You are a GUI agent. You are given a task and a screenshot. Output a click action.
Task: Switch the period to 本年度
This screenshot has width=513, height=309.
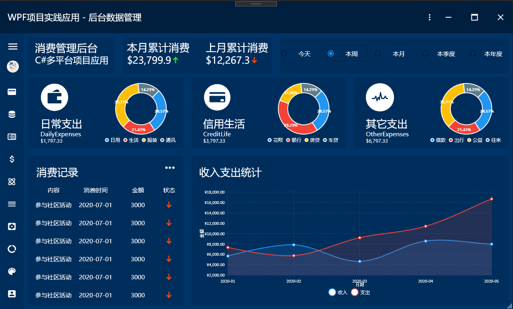473,54
